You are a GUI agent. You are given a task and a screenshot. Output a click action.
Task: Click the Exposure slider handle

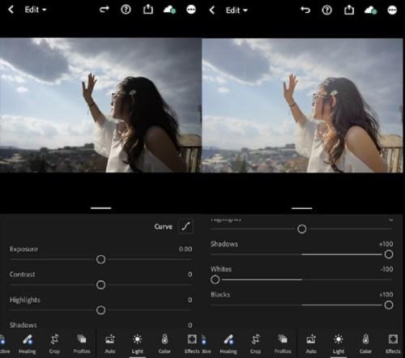tap(100, 259)
